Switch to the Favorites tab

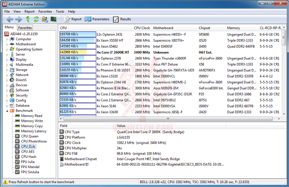[x=25, y=27]
